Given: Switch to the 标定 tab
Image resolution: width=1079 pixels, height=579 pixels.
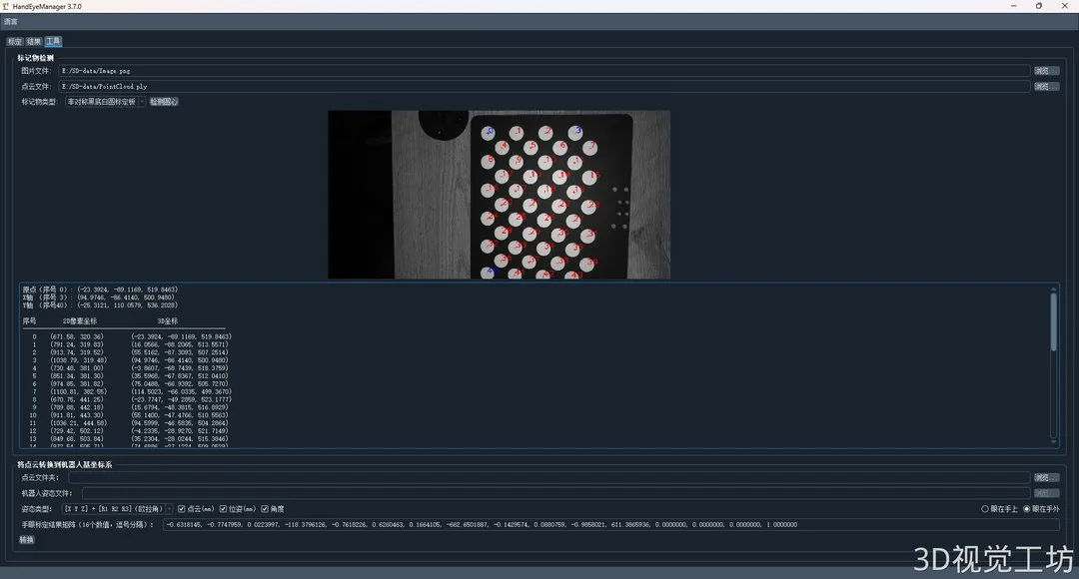Looking at the screenshot, I should (14, 41).
